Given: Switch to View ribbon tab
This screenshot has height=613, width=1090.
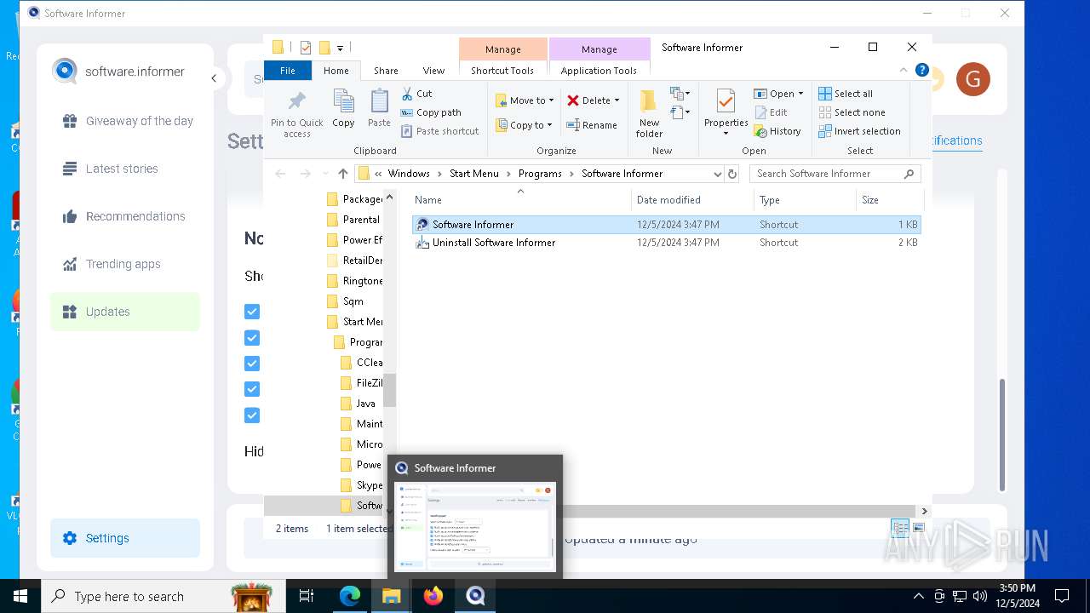Looking at the screenshot, I should click(x=433, y=71).
